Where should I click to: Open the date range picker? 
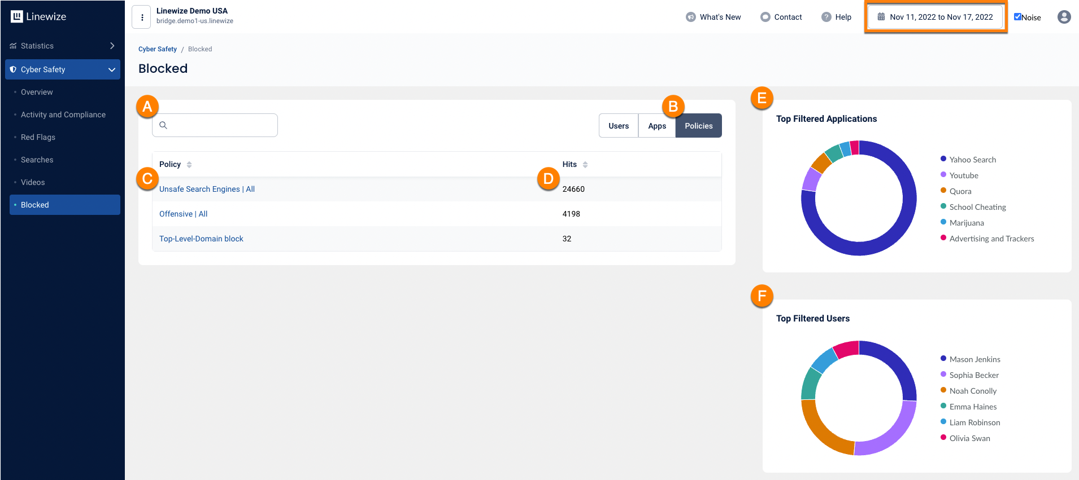pos(936,17)
